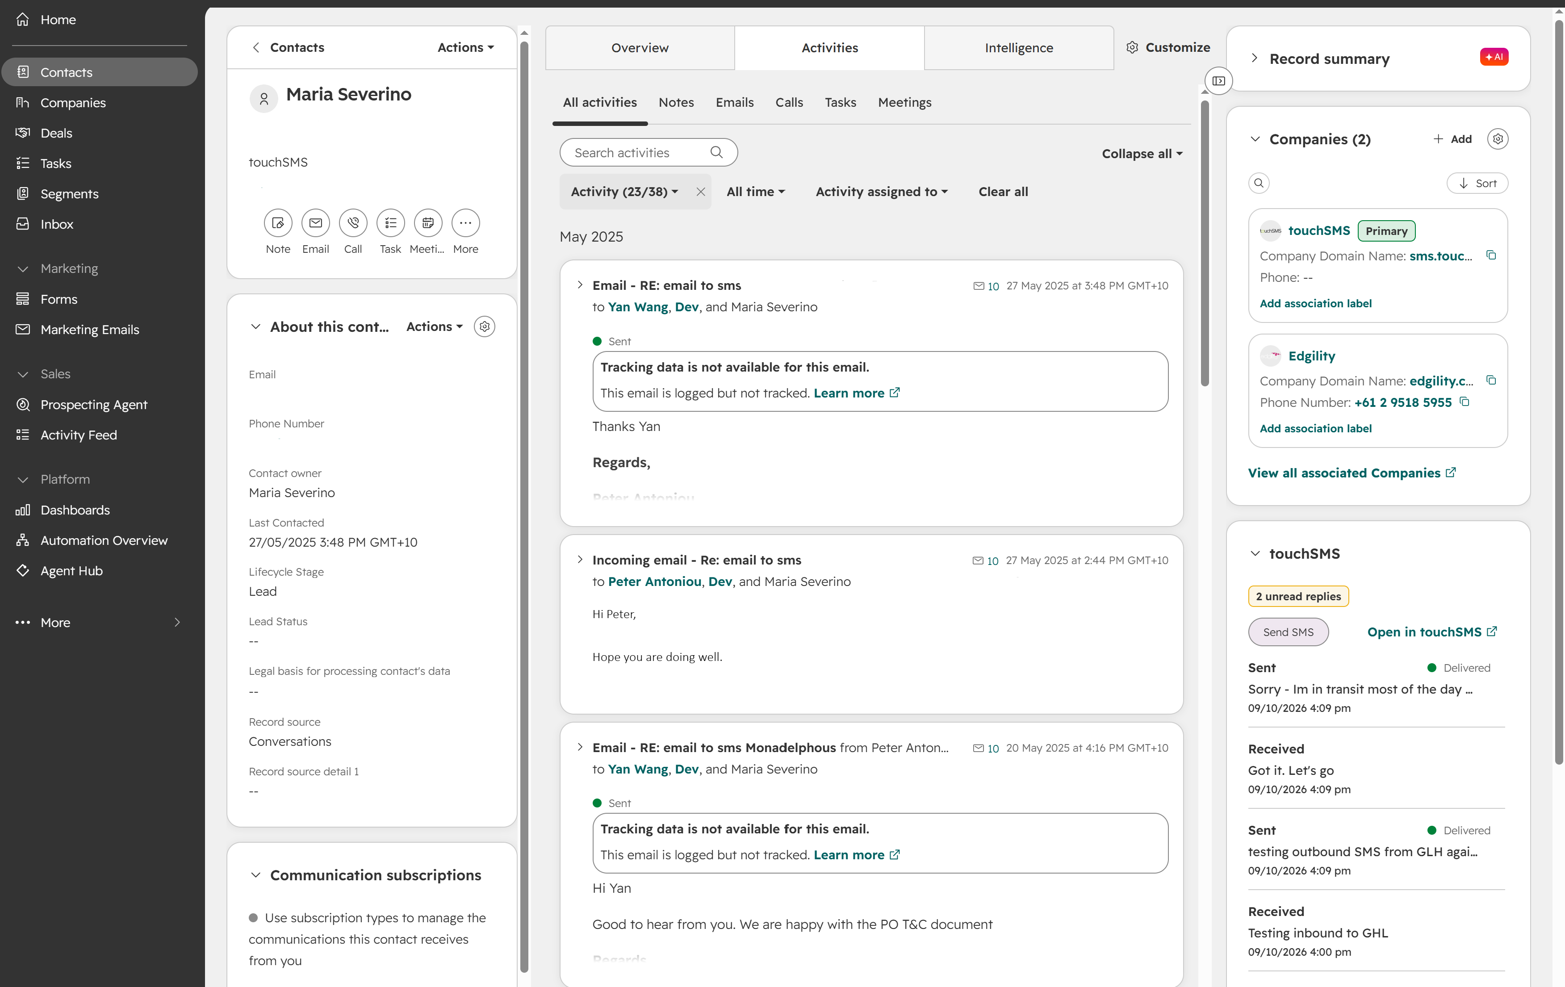
Task: Copy the Edgility phone number
Action: click(x=1464, y=401)
